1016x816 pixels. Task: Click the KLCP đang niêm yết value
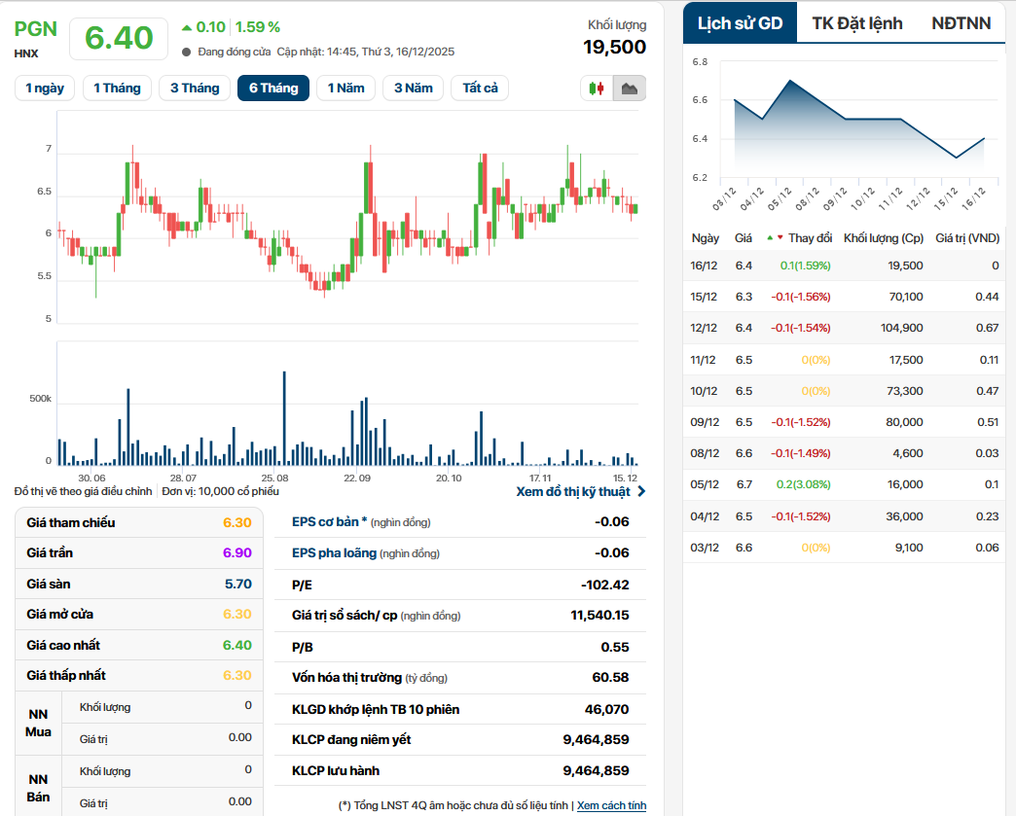point(597,739)
